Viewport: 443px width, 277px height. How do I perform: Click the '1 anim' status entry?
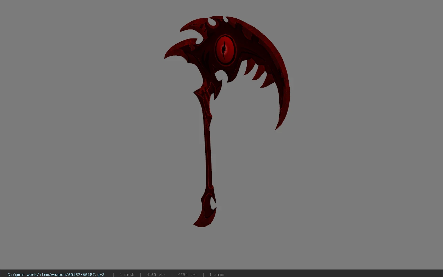click(x=217, y=275)
